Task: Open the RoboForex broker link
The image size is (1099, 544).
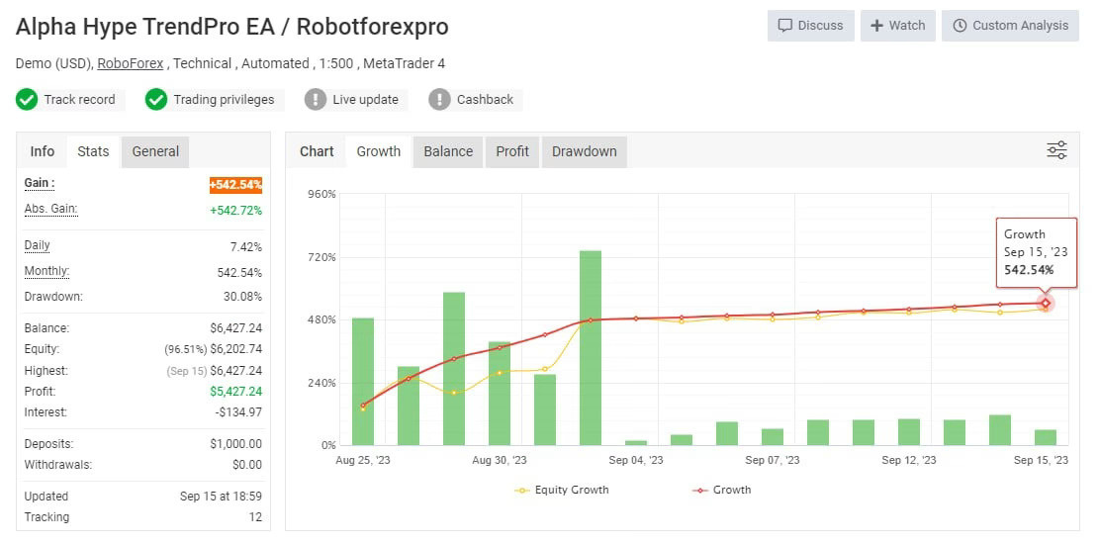Action: (x=131, y=63)
